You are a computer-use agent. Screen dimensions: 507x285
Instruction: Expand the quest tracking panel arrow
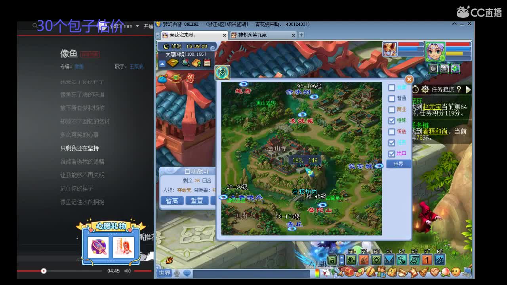(x=468, y=89)
